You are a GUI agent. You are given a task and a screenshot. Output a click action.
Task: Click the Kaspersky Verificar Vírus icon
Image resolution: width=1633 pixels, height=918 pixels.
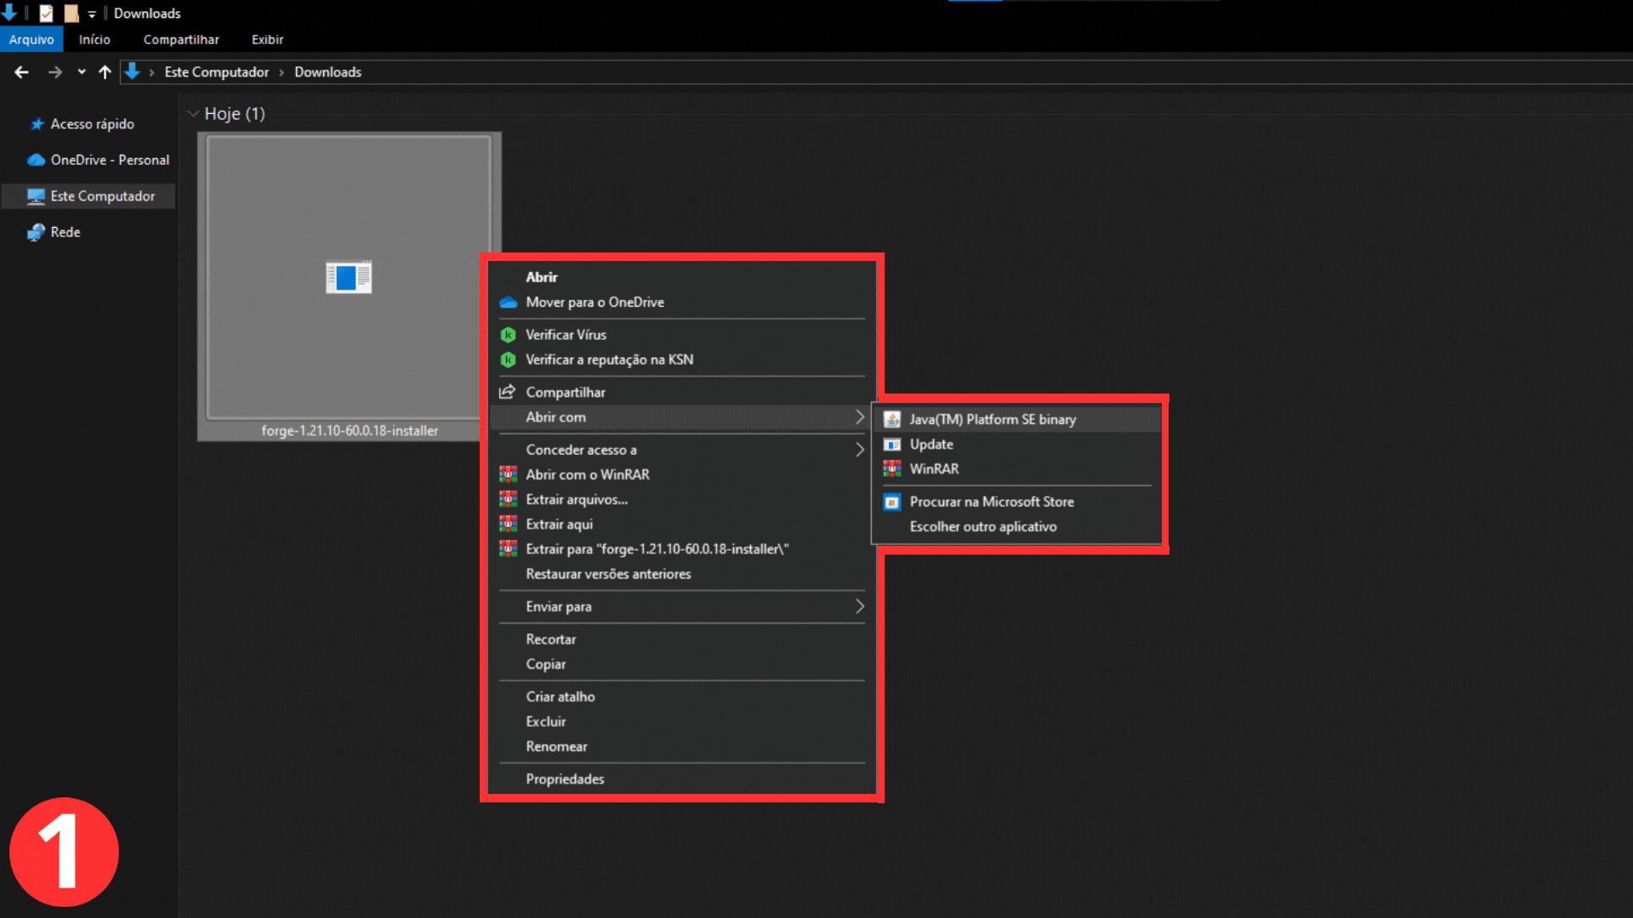(x=508, y=335)
